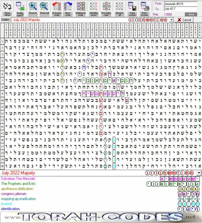Click the Save screen label button
Screen dimensions: 202x223
pos(132,14)
